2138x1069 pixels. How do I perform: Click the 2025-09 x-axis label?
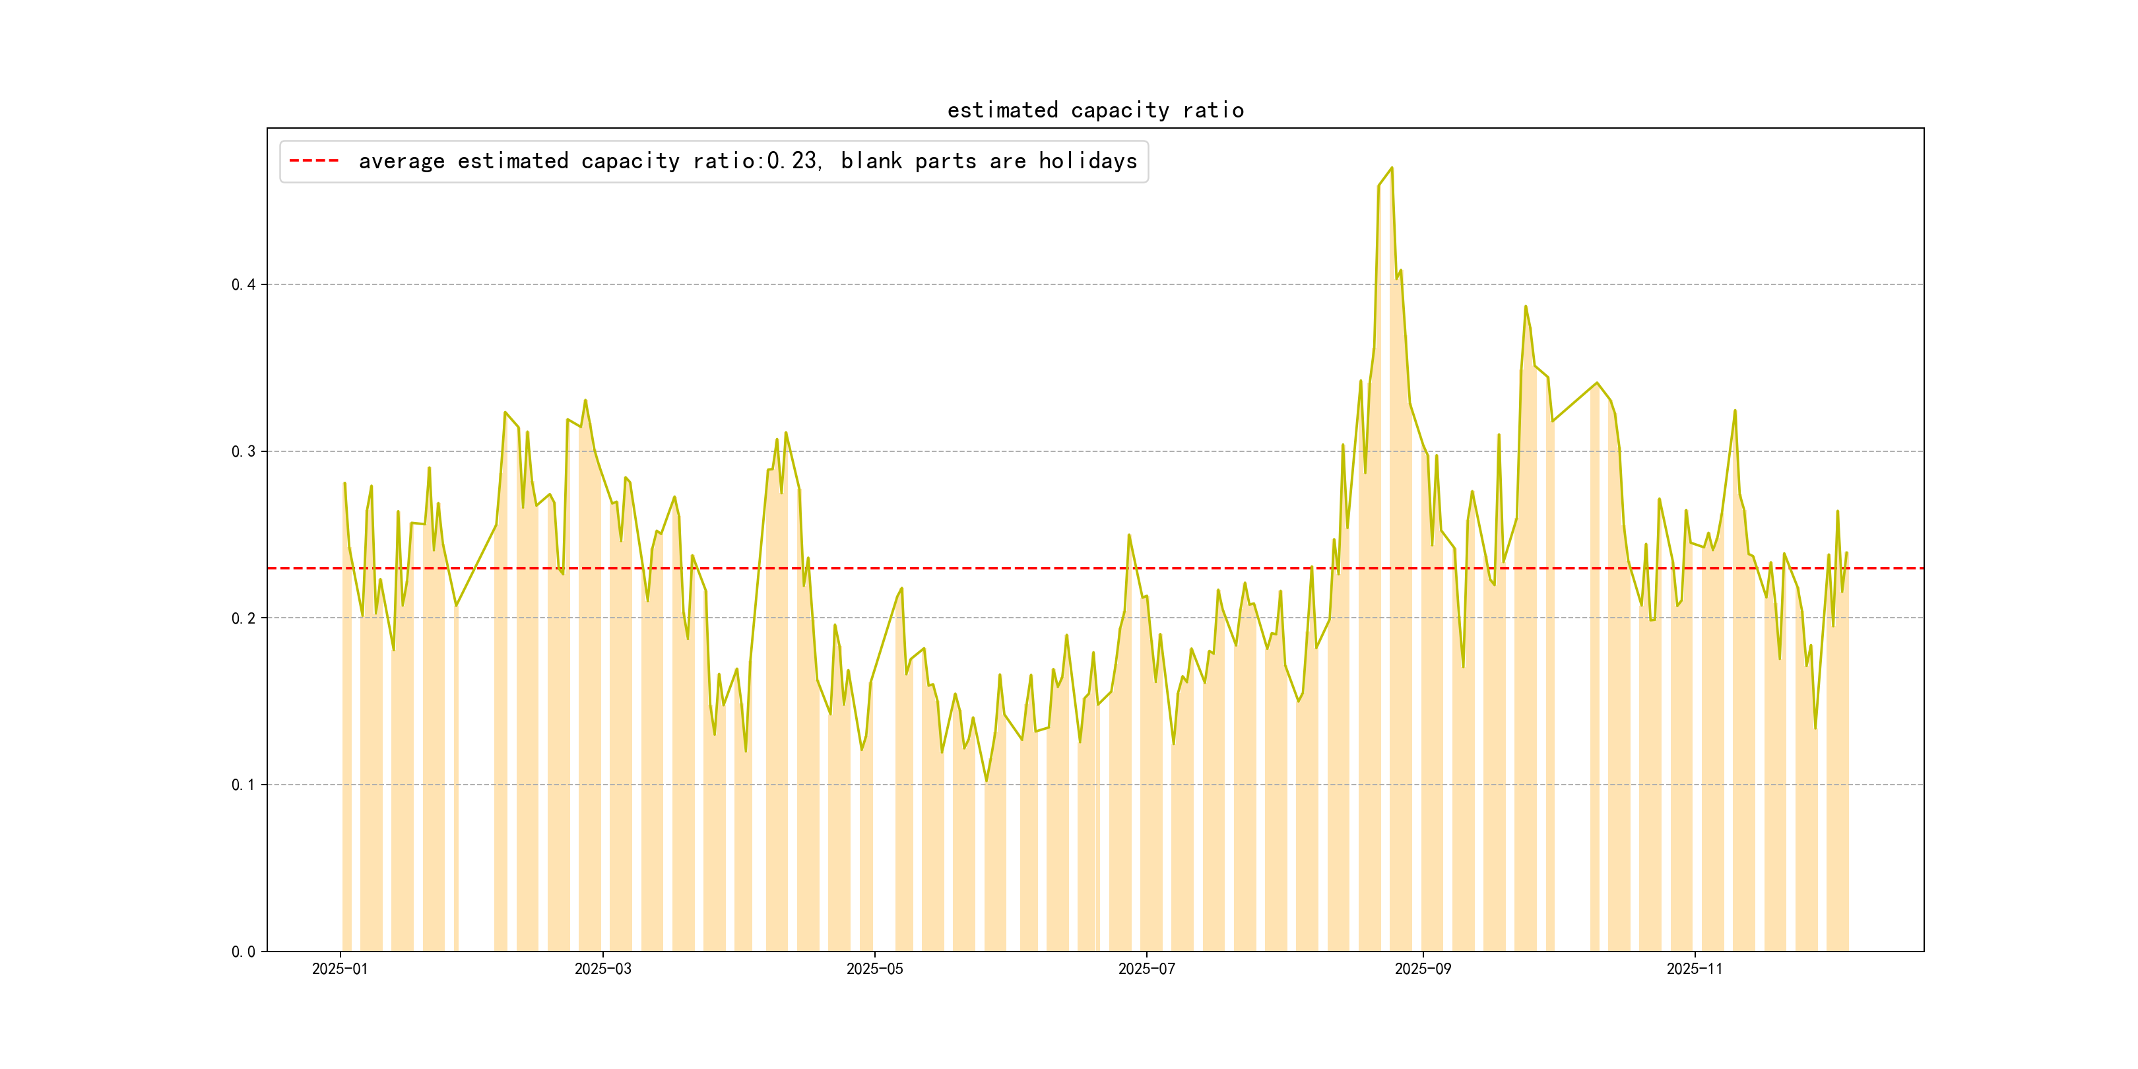[x=1423, y=969]
